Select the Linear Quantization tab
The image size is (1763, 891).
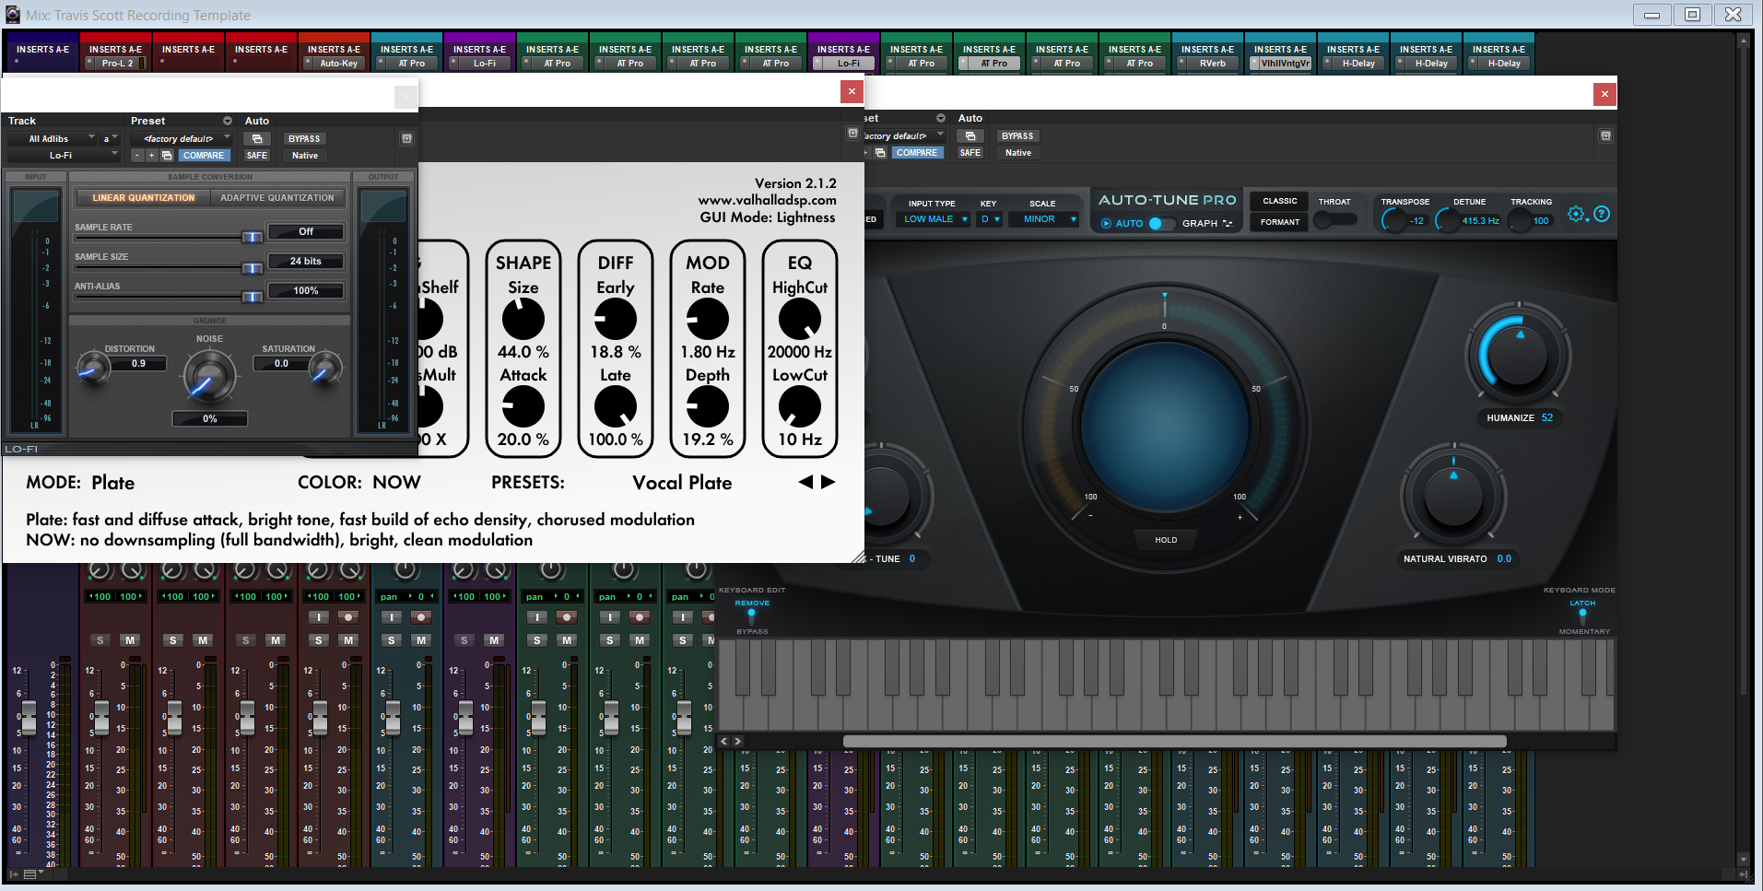[144, 197]
